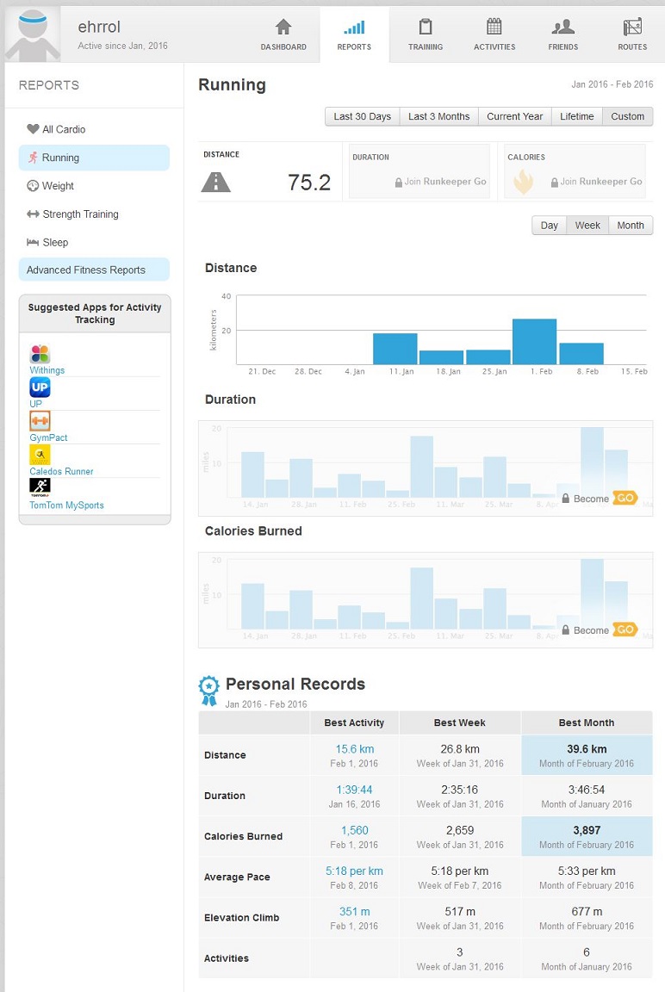Click the Withings app icon
Viewport: 665px width, 992px height.
[40, 354]
